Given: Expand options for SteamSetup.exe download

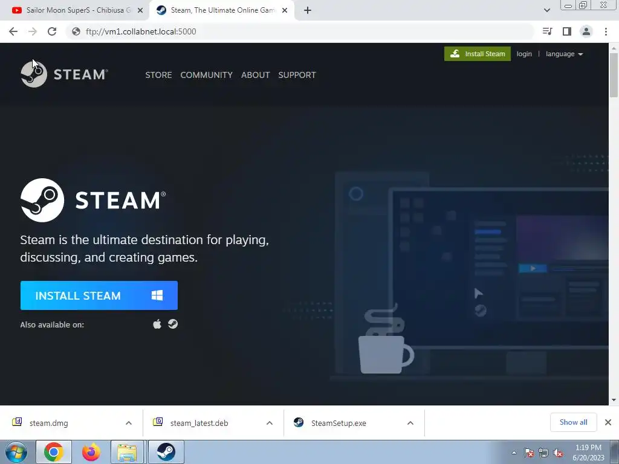Looking at the screenshot, I should (410, 423).
